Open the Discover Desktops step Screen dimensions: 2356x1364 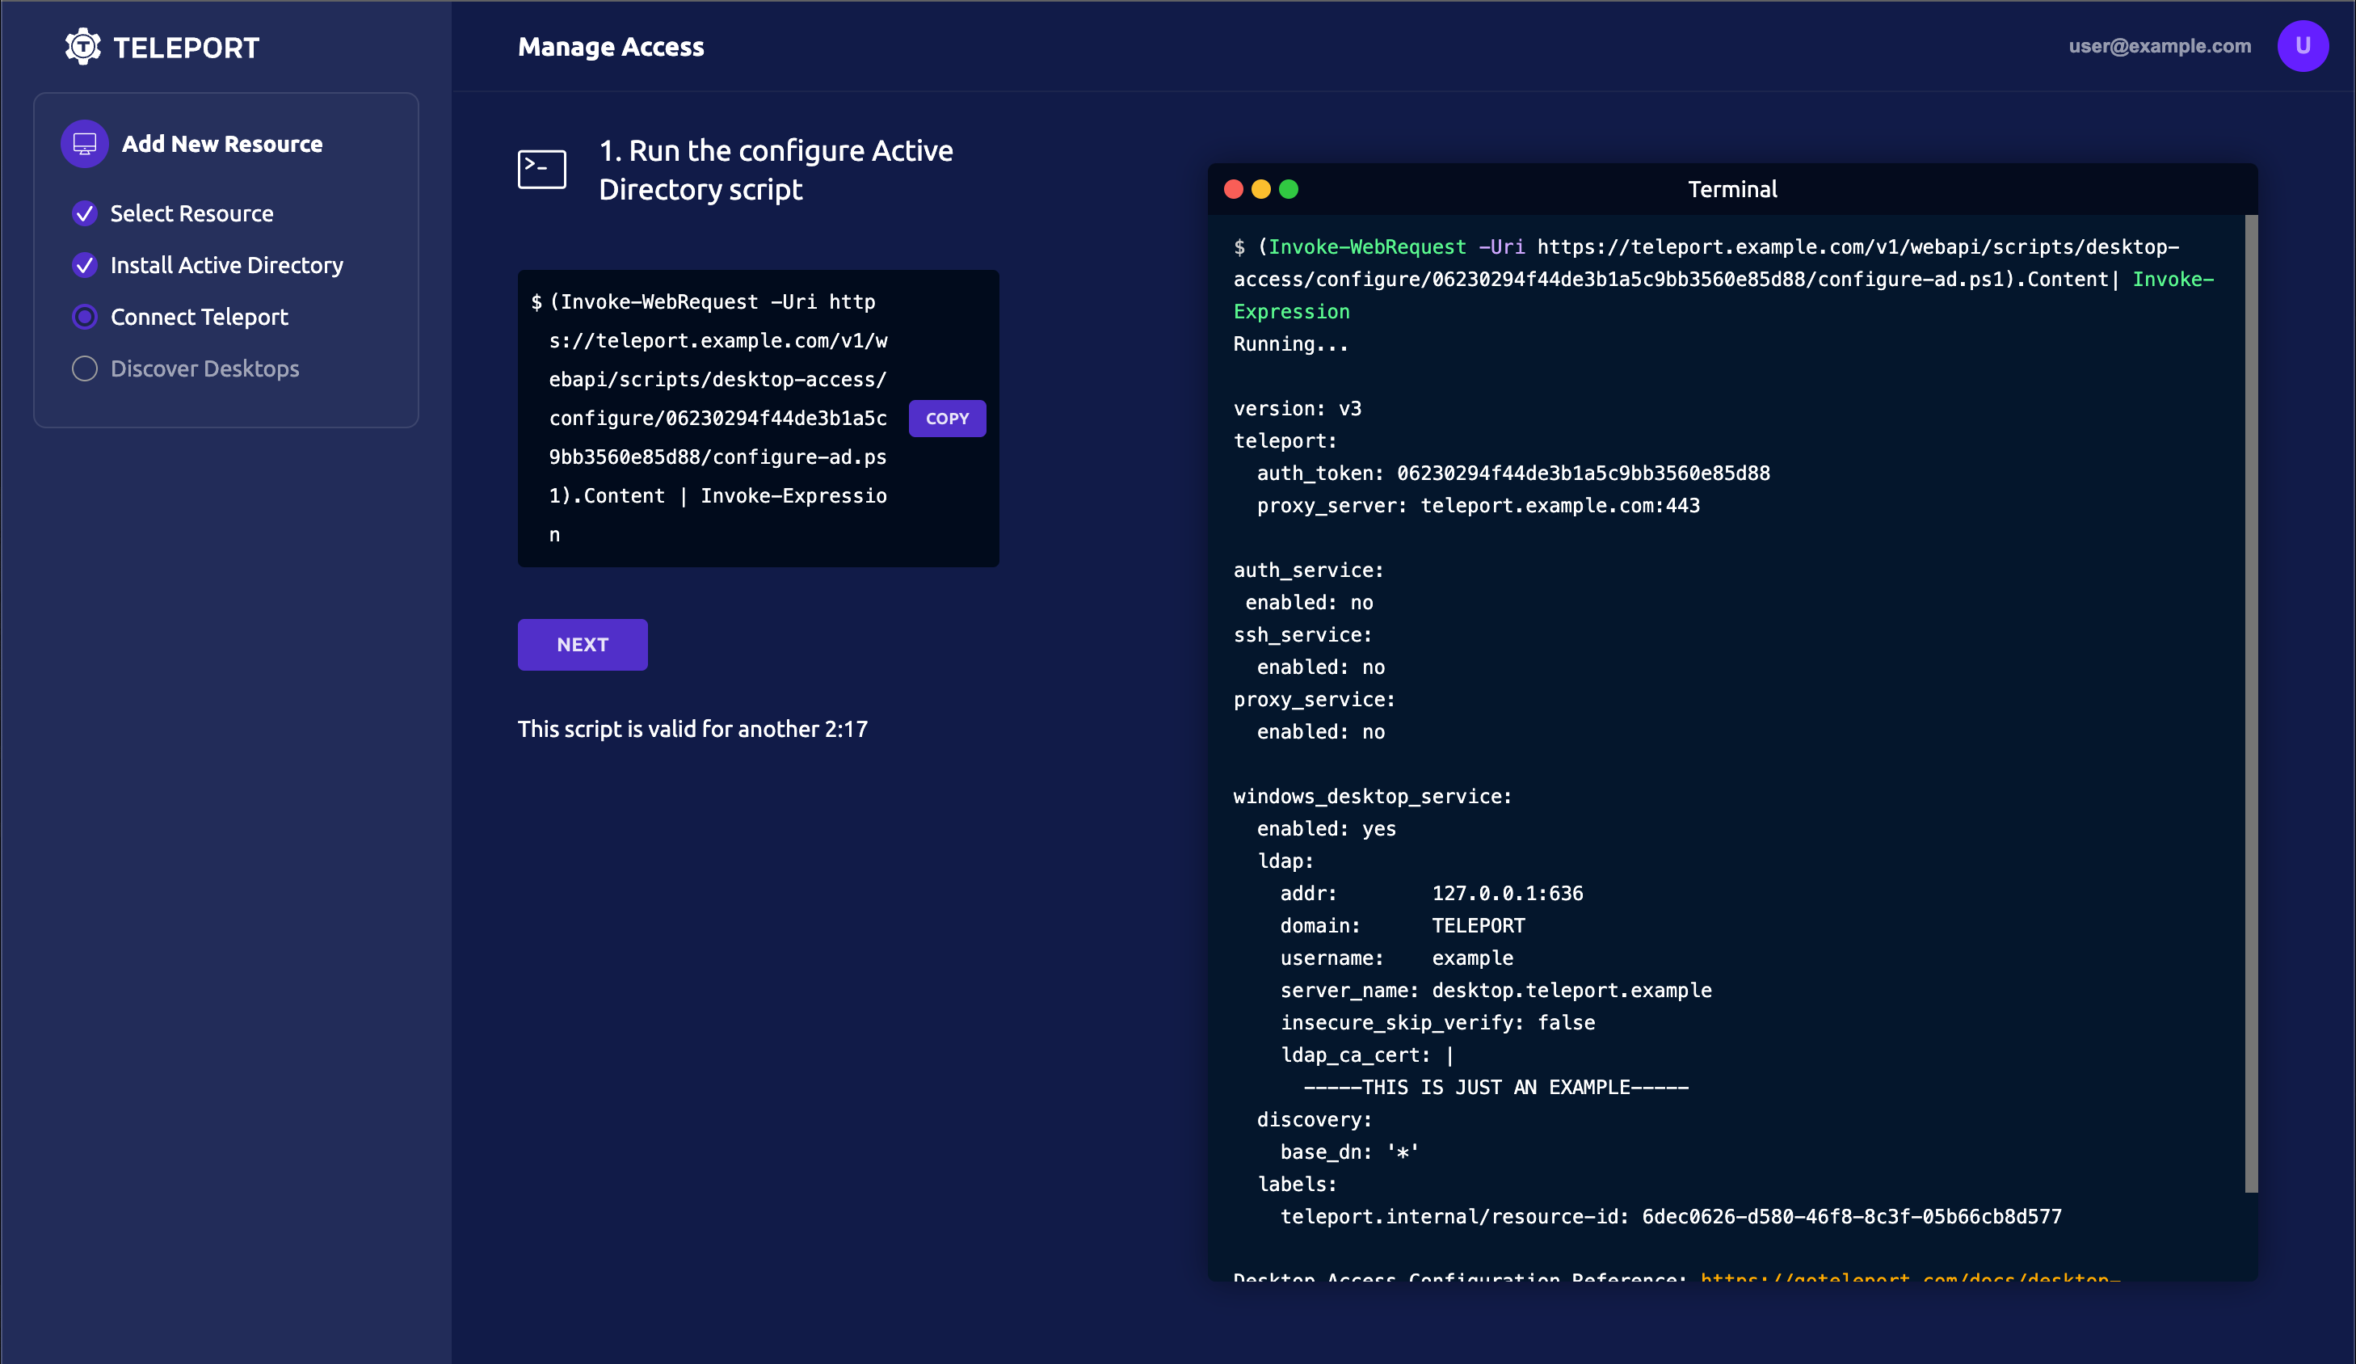204,369
